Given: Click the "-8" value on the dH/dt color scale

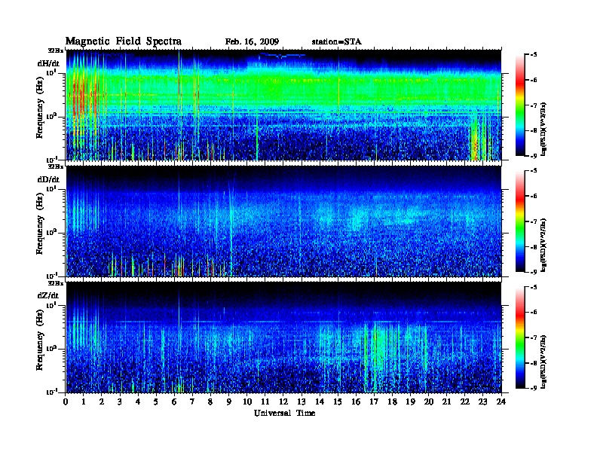Looking at the screenshot, I should (534, 130).
